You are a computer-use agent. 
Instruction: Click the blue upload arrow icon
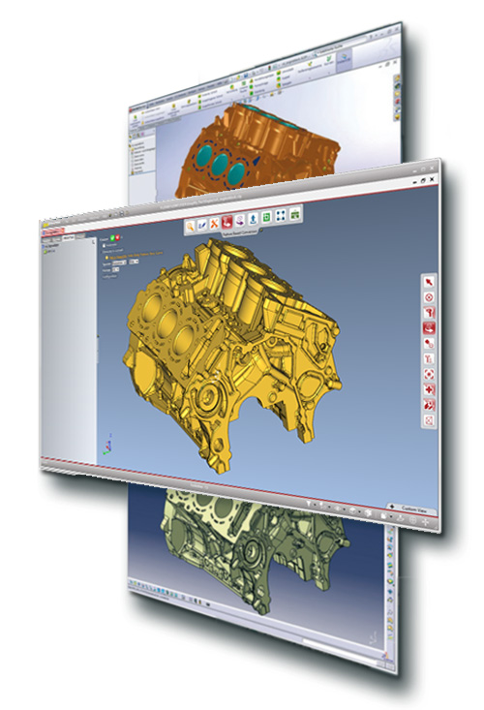254,219
